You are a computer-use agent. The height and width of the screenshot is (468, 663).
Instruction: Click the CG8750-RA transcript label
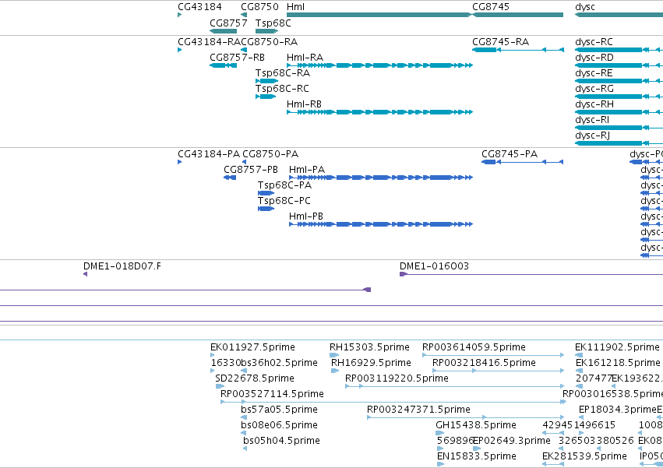tap(269, 42)
